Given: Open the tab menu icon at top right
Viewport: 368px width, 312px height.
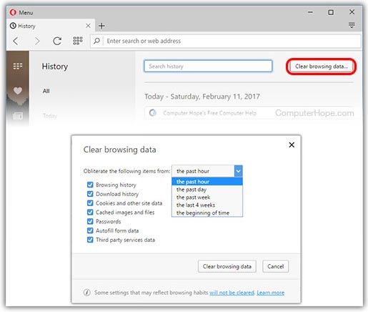Looking at the screenshot, I should (x=352, y=25).
